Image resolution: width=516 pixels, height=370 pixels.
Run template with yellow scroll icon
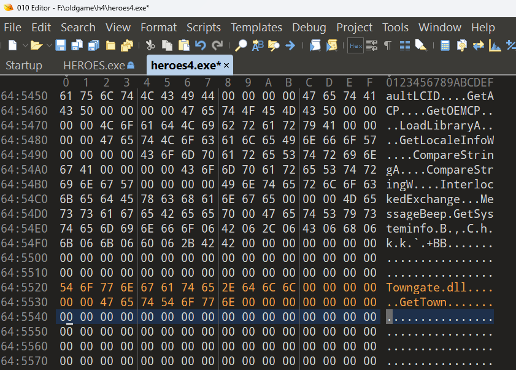[332, 45]
